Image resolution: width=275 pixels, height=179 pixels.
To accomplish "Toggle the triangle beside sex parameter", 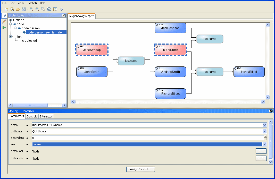I will pyautogui.click(x=27, y=144).
